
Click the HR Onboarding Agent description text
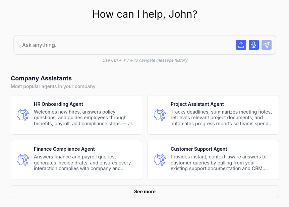[x=84, y=118]
